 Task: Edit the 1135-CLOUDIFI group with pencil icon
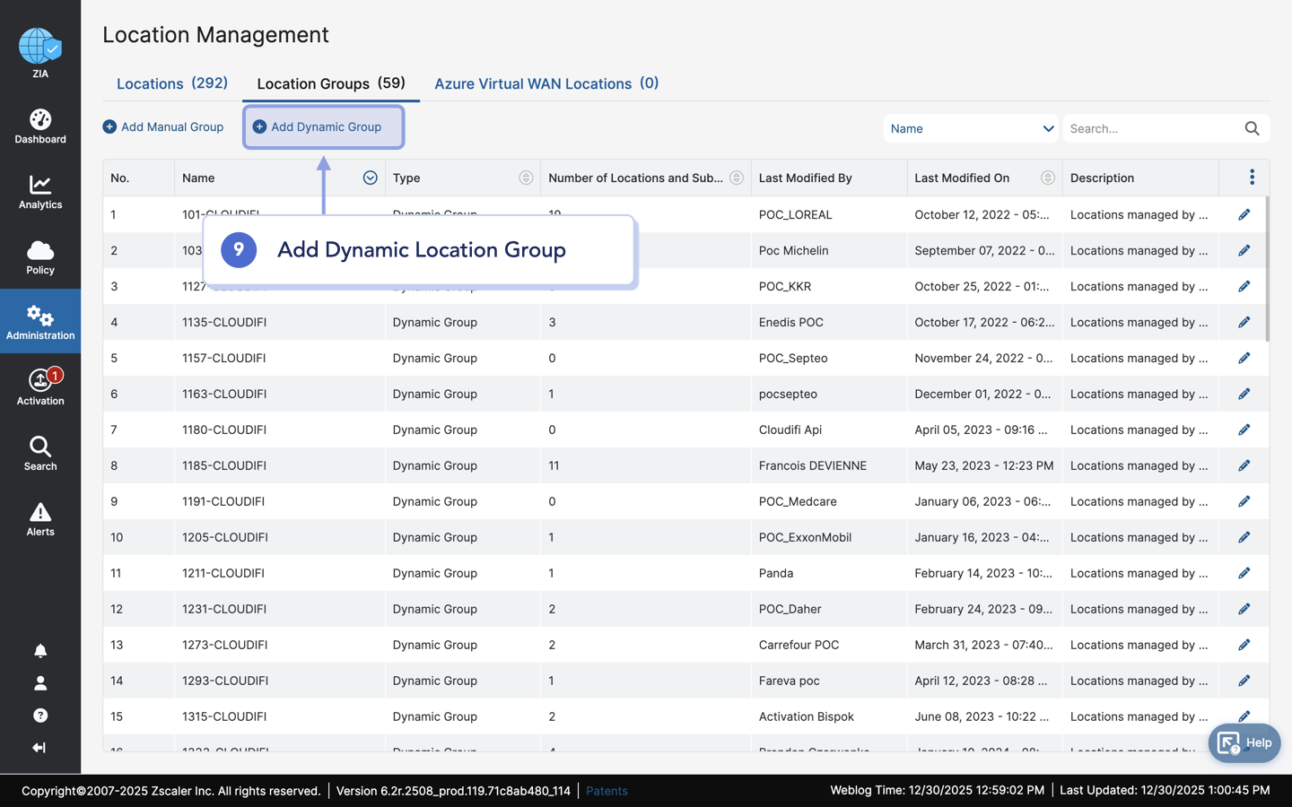pyautogui.click(x=1244, y=322)
